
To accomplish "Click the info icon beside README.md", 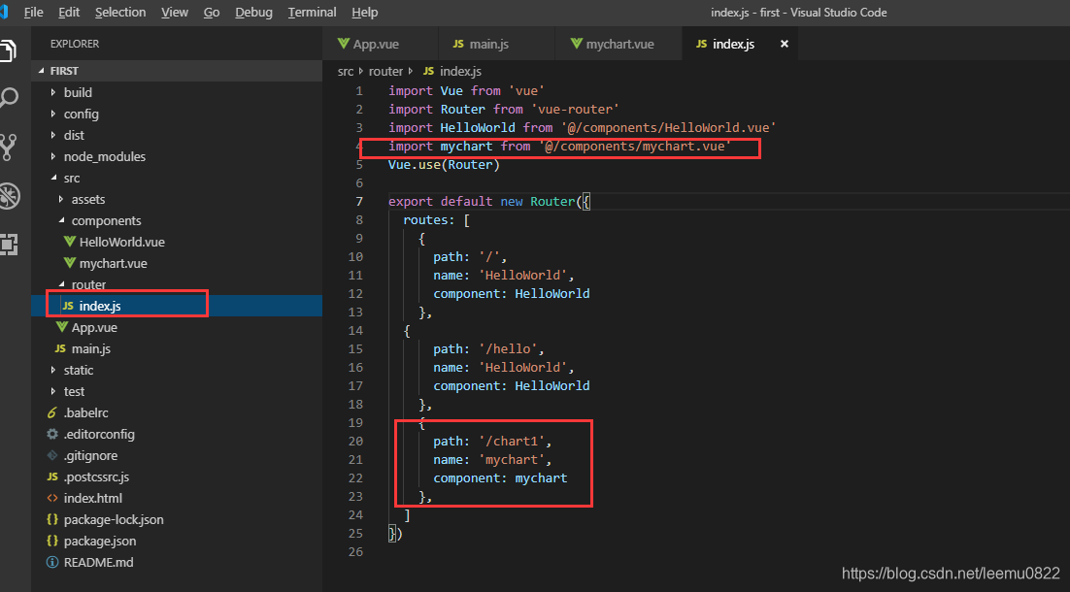I will click(x=51, y=562).
